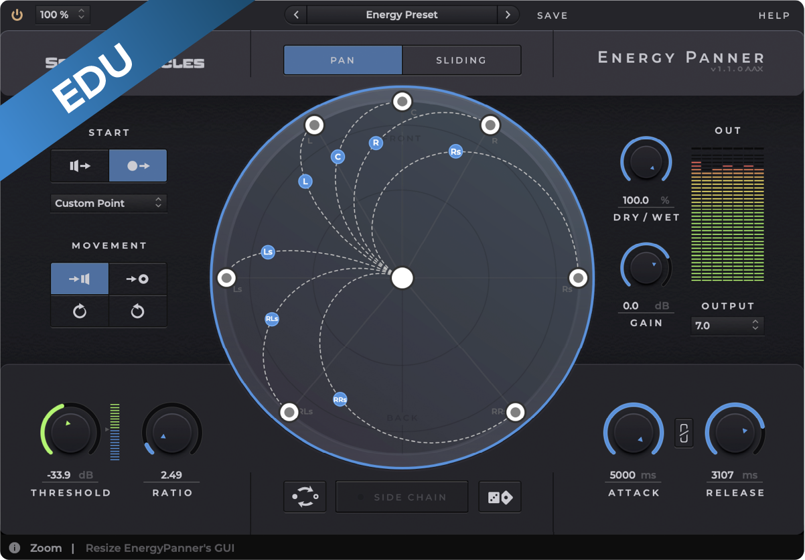Click the OUT level meter display
The image size is (805, 560).
click(x=727, y=214)
